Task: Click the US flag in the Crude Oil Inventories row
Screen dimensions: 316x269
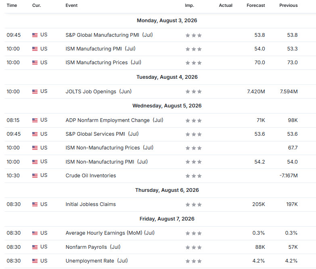Action: 35,176
